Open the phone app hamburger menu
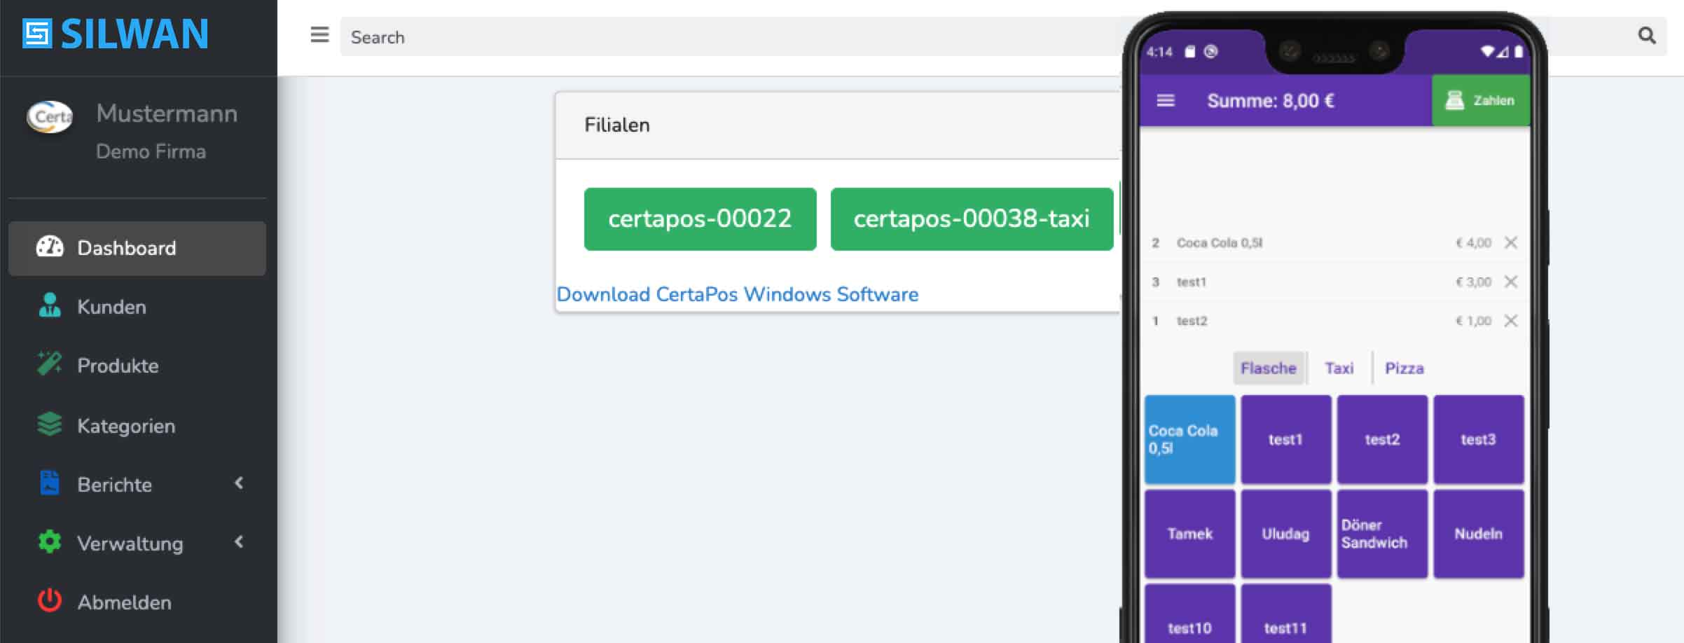The width and height of the screenshot is (1684, 643). point(1166,101)
